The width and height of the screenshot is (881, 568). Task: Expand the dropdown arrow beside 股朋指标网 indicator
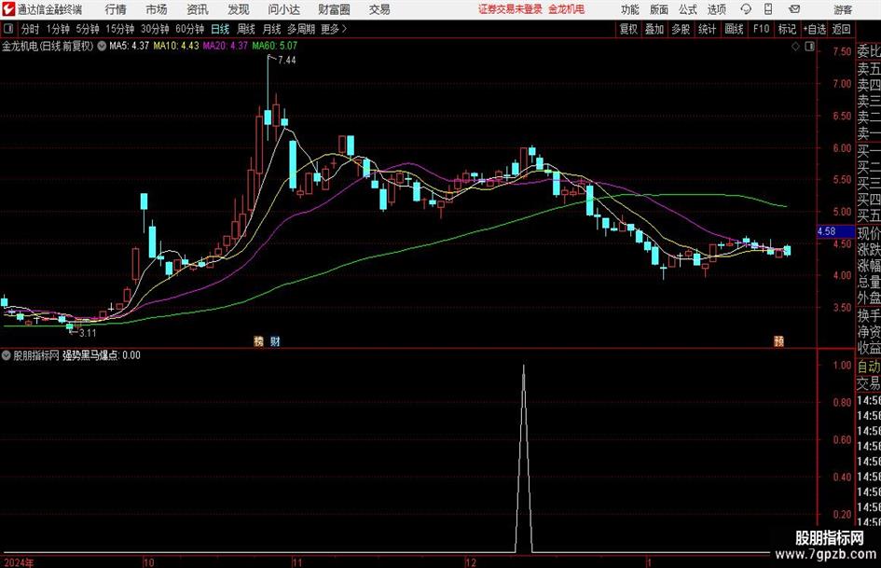click(x=7, y=354)
